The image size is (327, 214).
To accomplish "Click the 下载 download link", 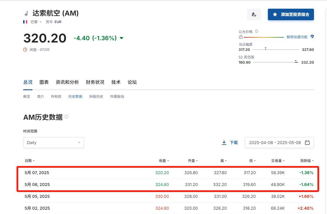I will 234,143.
